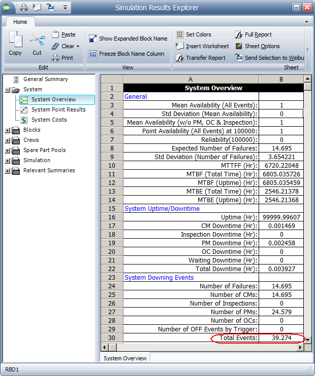Select General Summary in the tree
Image resolution: width=315 pixels, height=376 pixels.
pos(45,79)
